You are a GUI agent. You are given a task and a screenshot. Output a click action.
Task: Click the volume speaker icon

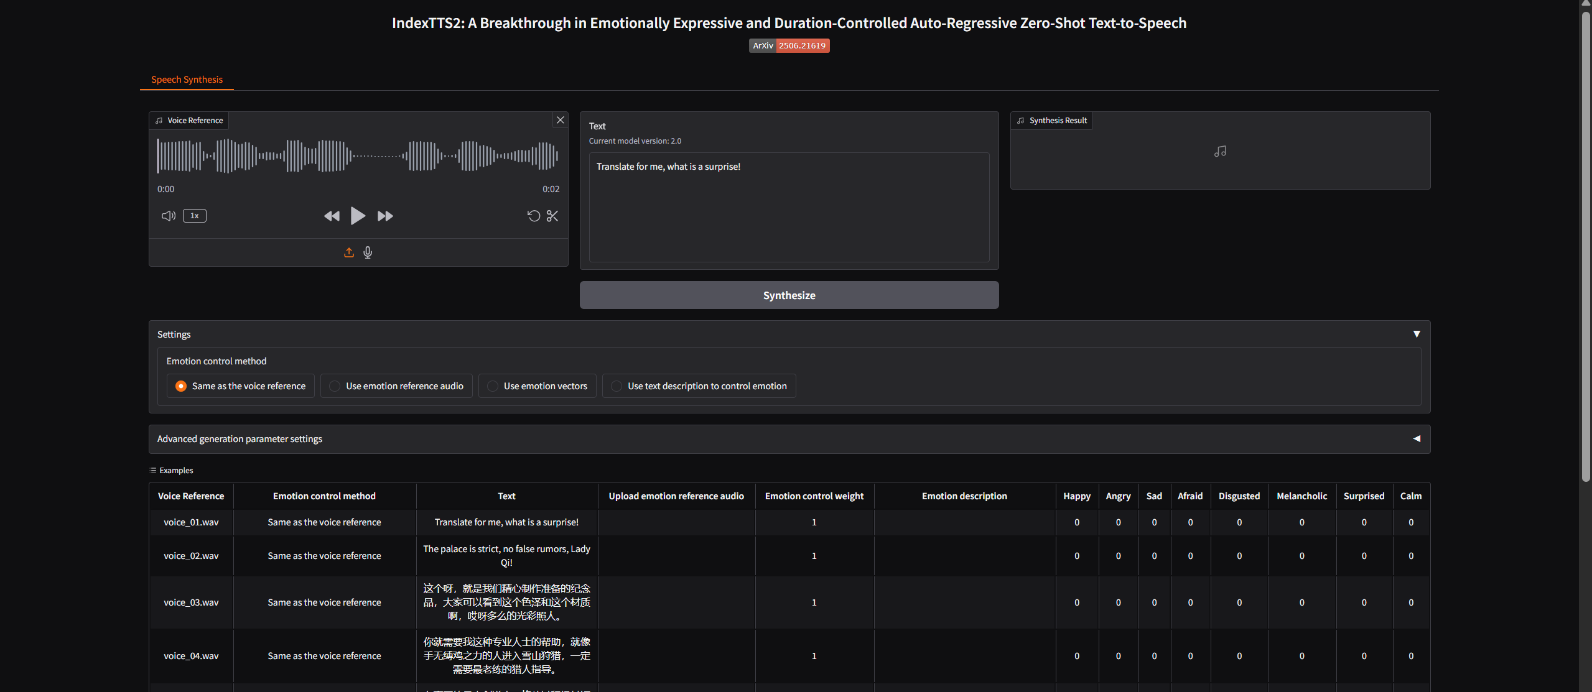(x=168, y=216)
